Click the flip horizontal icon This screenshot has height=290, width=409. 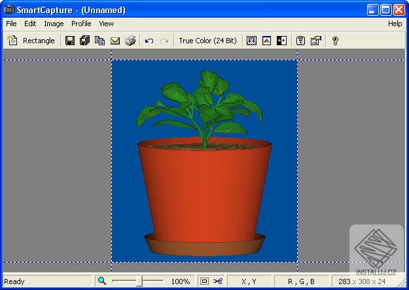coord(281,41)
